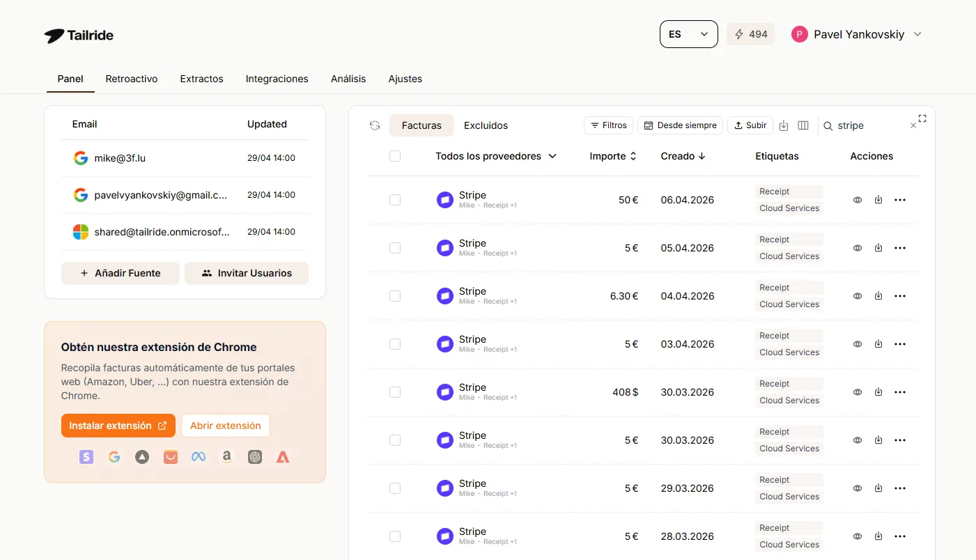The width and height of the screenshot is (976, 560).
Task: Sort by Importe using the sort control
Action: tap(634, 156)
